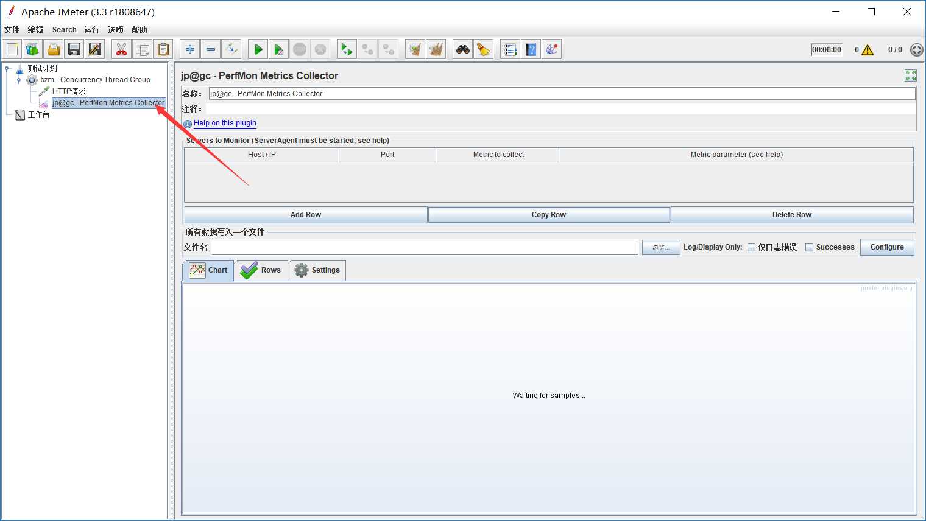Click the 注释 comment field
Screen dimensions: 926x521
click(560, 109)
